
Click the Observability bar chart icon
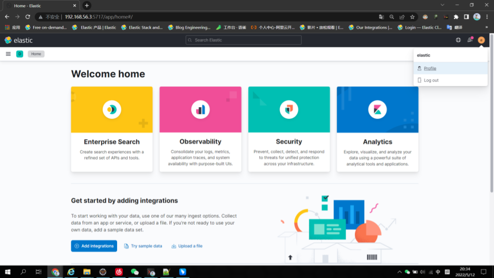pos(200,109)
